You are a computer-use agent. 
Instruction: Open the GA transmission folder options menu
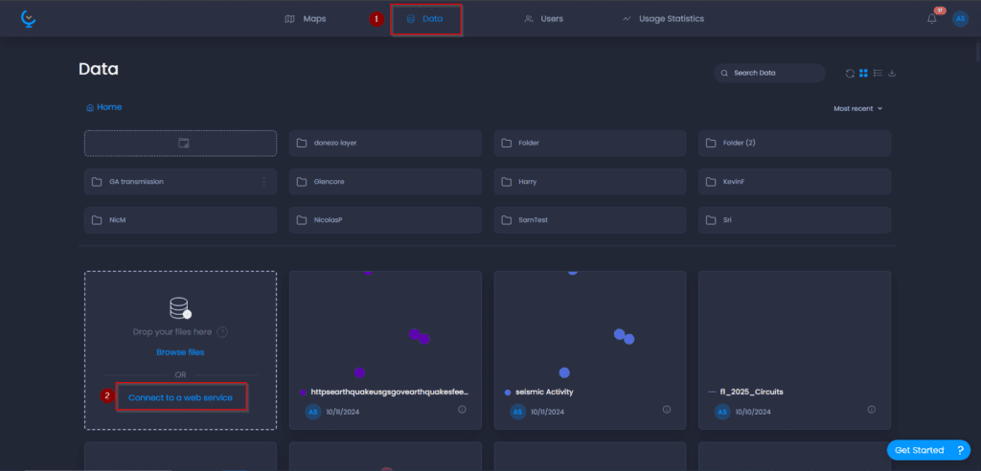click(x=263, y=182)
